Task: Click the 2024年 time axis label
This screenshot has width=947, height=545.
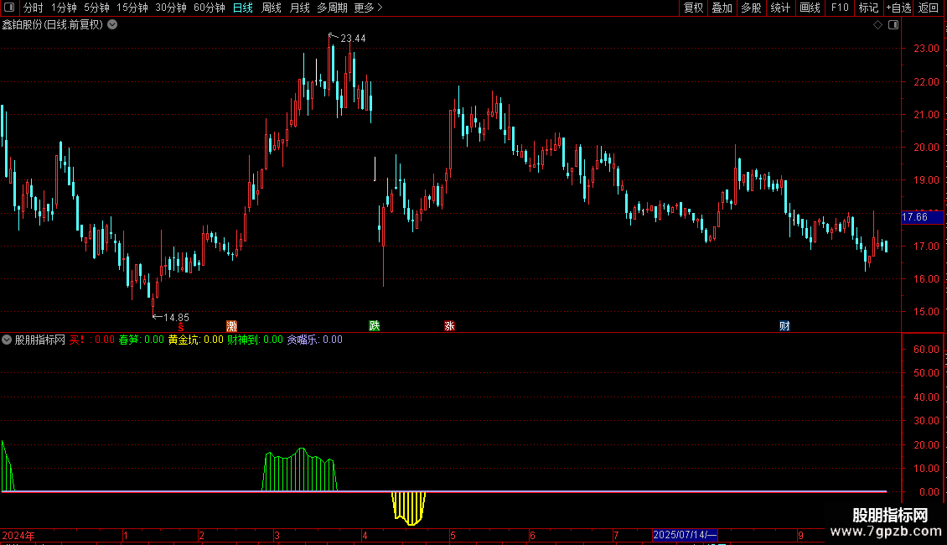Action: 18,535
